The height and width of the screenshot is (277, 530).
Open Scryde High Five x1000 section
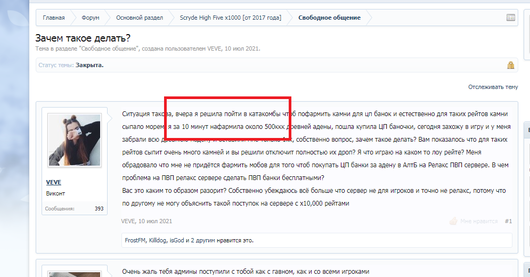230,18
